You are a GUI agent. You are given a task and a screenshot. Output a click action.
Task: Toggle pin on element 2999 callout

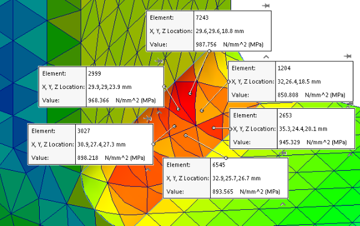(x=159, y=61)
